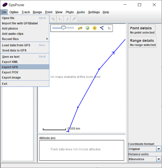Image resolution: width=162 pixels, height=168 pixels.
Task: Click the 'No point selected' text
Action: (x=142, y=33)
